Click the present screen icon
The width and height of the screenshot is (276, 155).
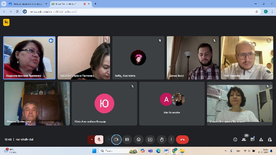(150, 140)
